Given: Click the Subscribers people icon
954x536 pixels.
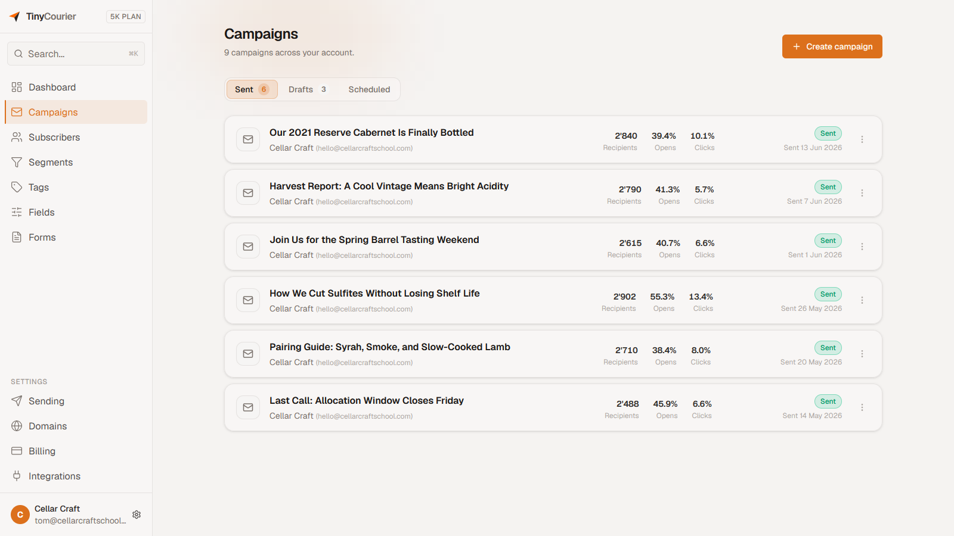Looking at the screenshot, I should click(x=17, y=137).
